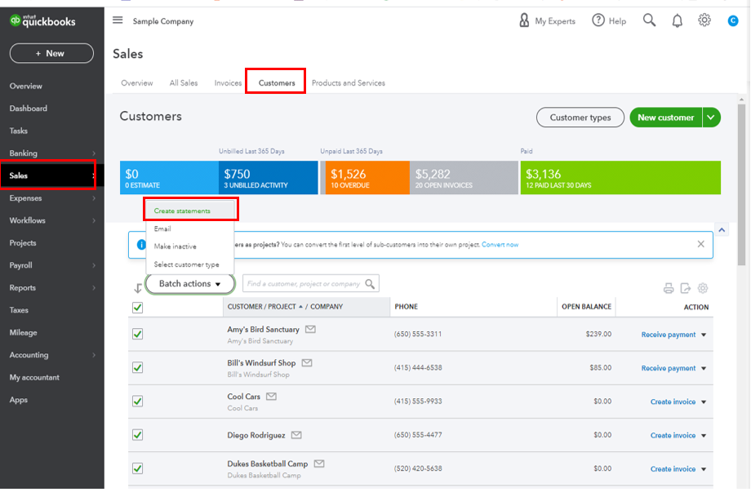Open the search magnifier in top bar
The width and height of the screenshot is (751, 492).
[649, 20]
